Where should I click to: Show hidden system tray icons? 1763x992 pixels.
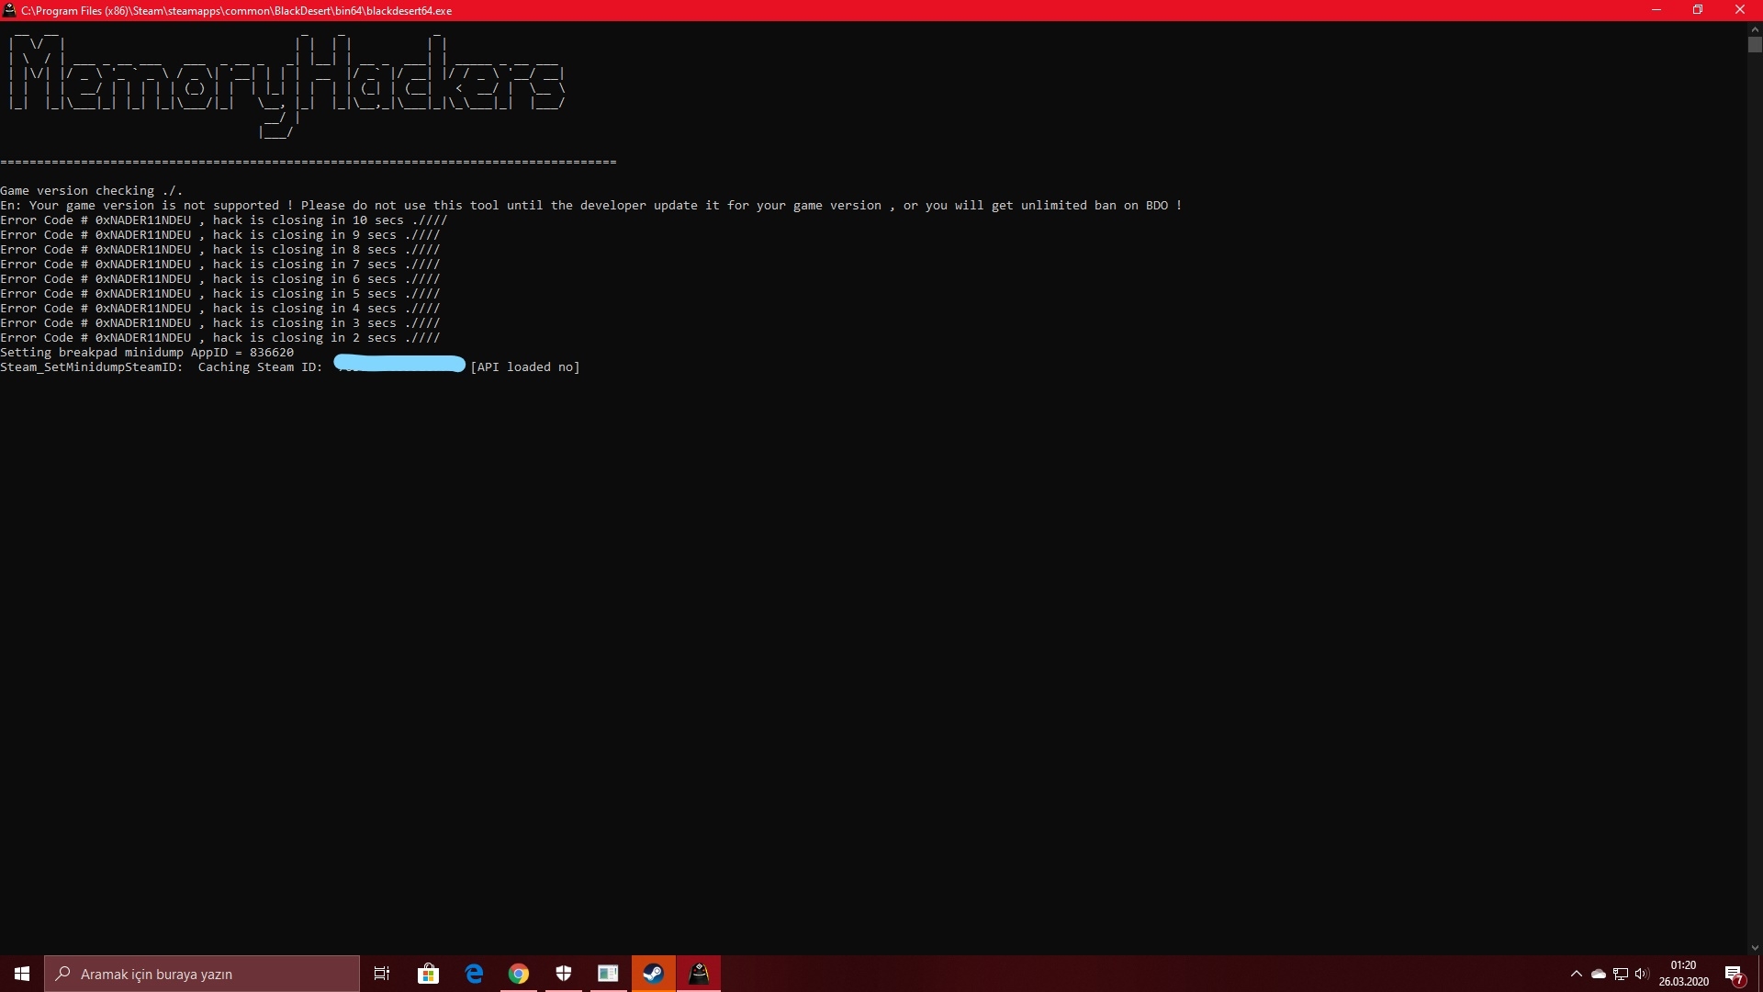point(1576,974)
